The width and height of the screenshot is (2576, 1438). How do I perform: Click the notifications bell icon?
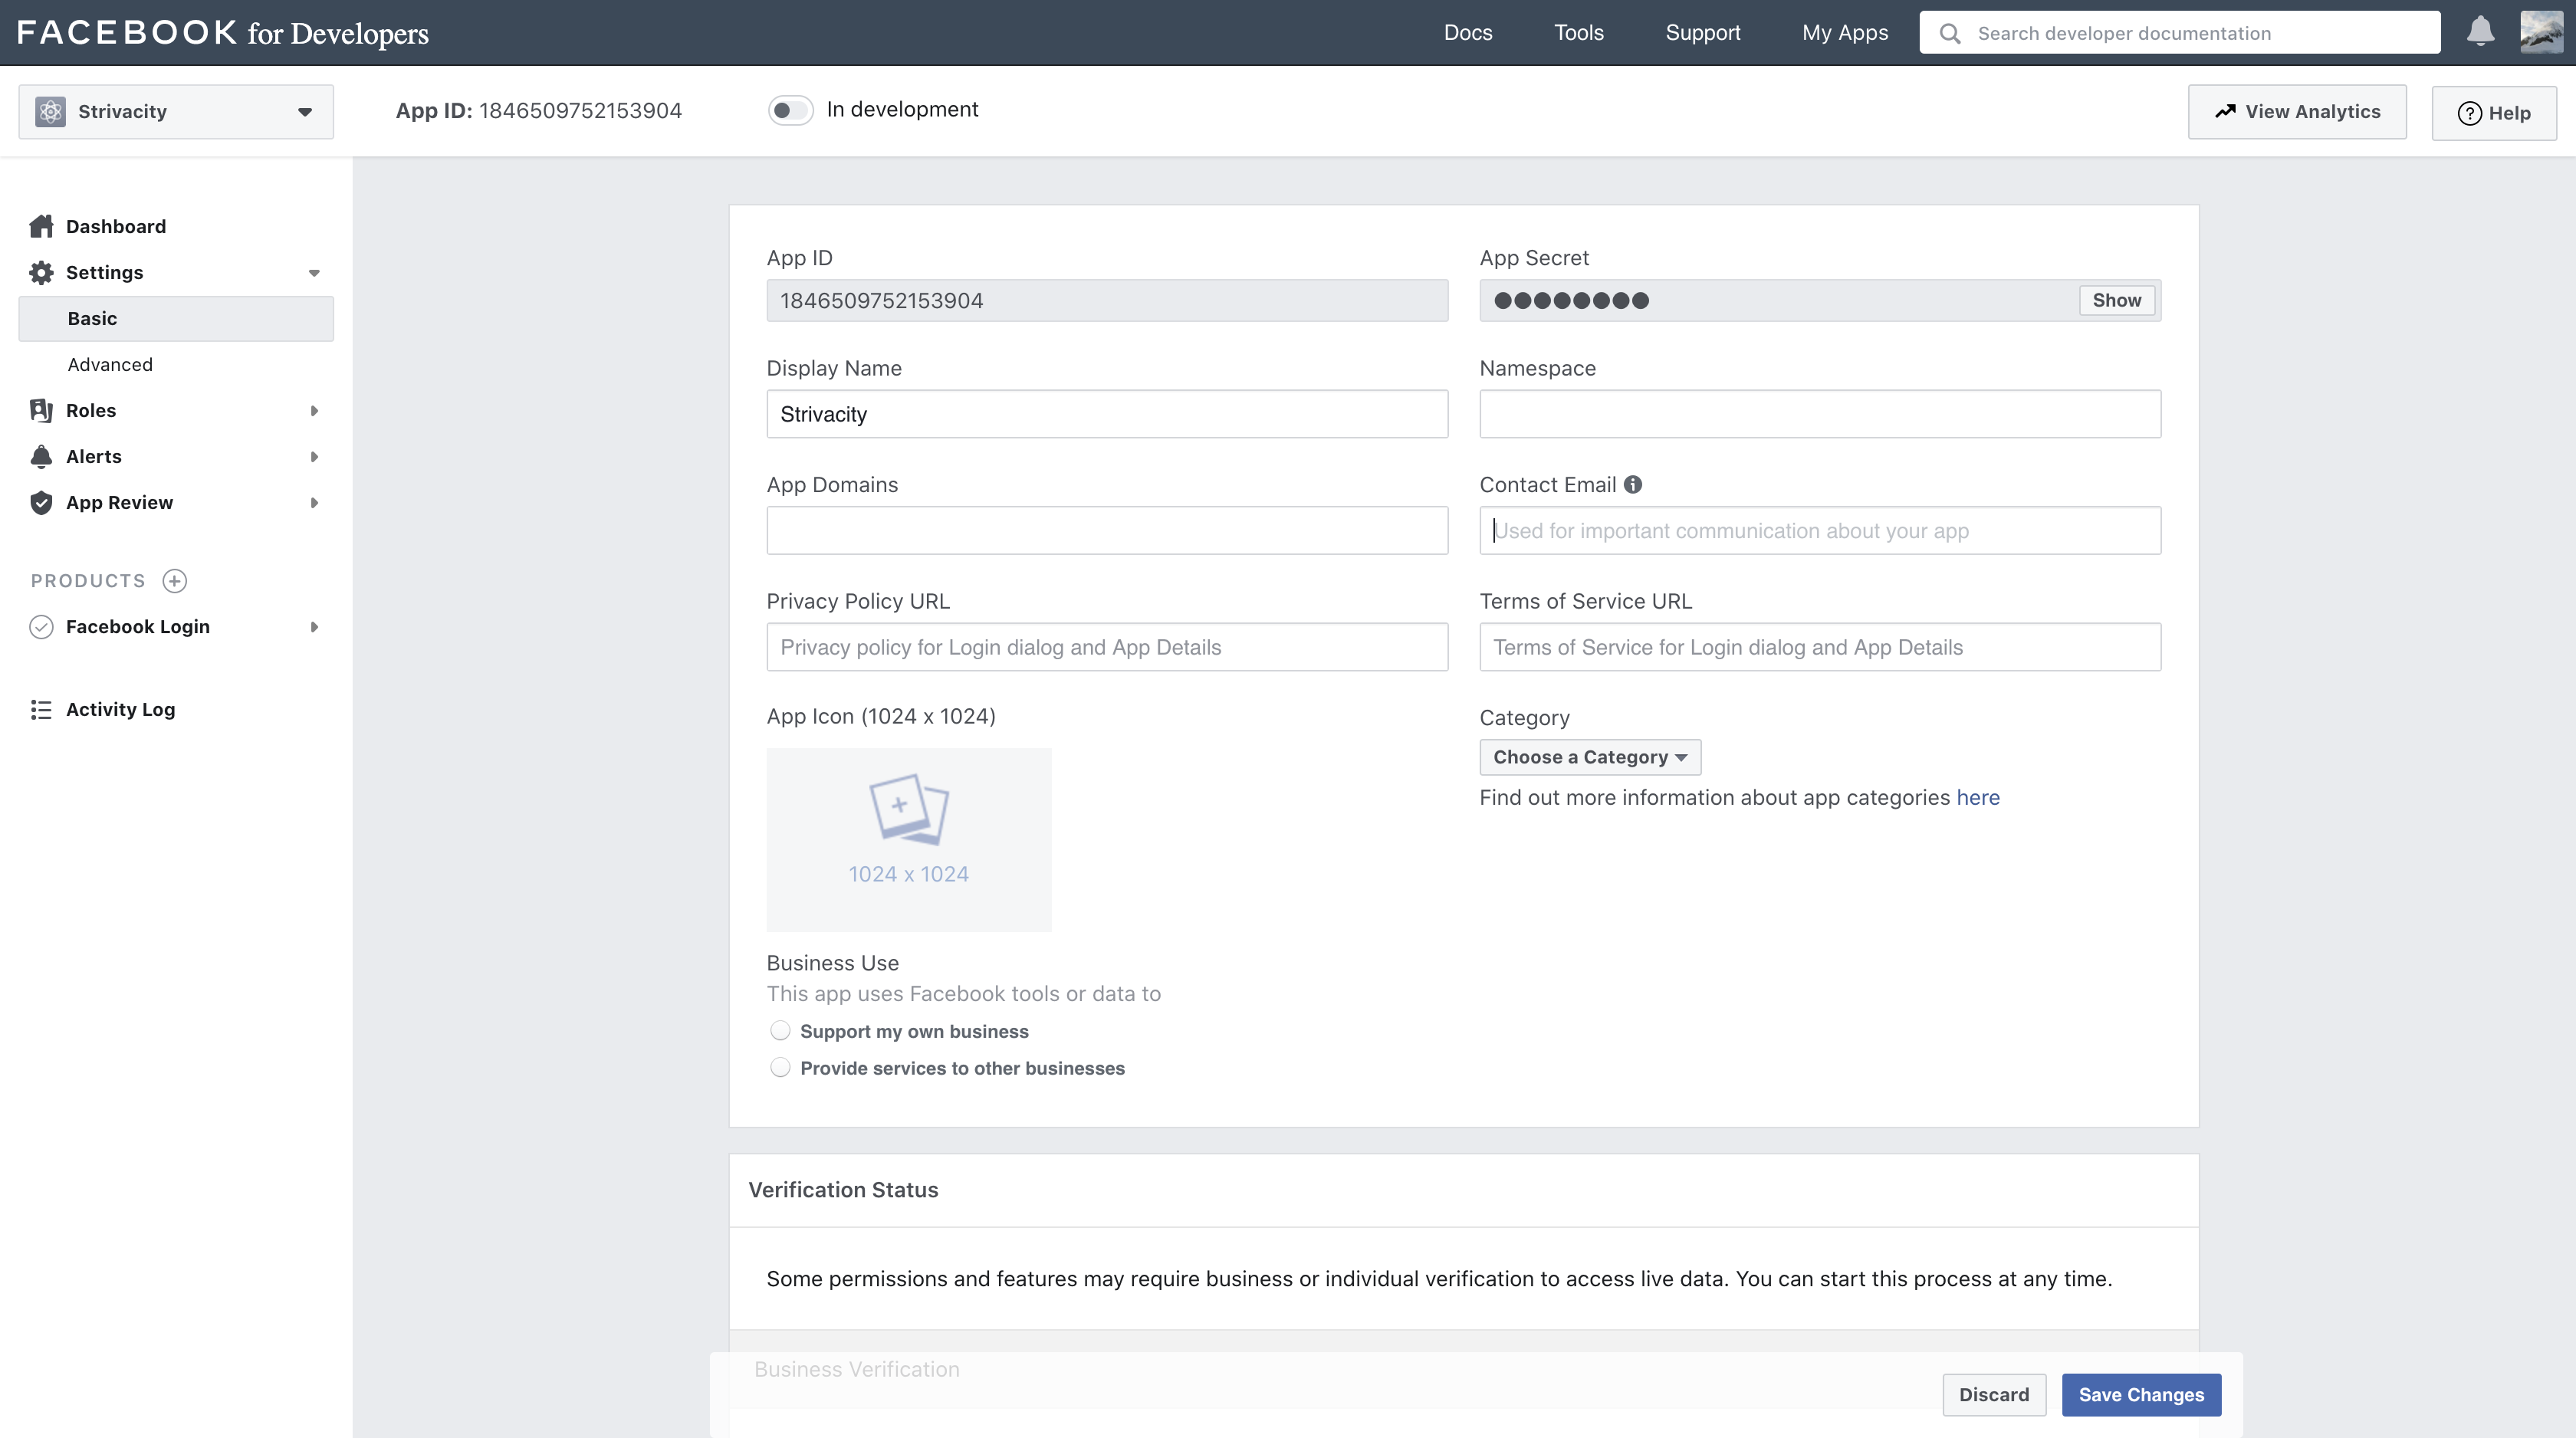[x=2480, y=32]
